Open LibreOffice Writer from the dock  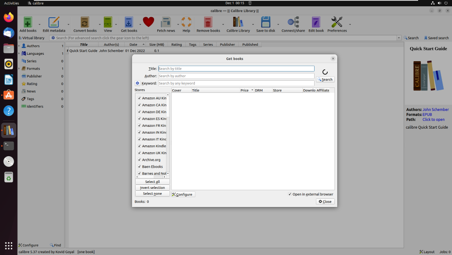point(9,80)
